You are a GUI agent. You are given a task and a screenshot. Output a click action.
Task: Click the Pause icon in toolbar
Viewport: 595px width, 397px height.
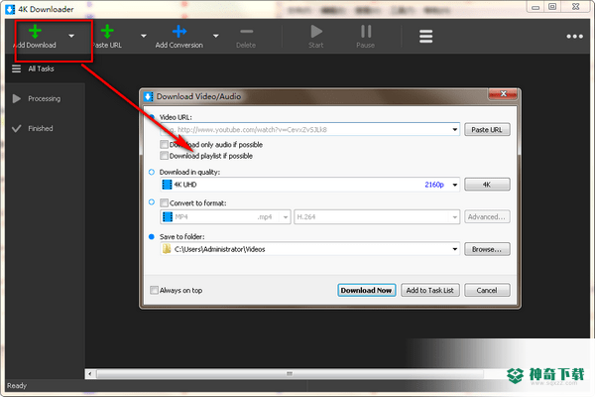366,32
